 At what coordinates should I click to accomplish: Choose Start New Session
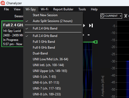tap(53, 15)
